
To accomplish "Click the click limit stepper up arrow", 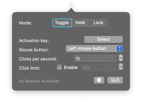I will point(121,65).
